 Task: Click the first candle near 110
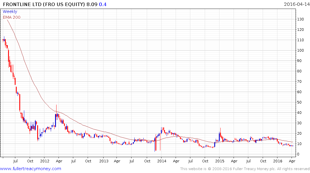pyautogui.click(x=3, y=40)
